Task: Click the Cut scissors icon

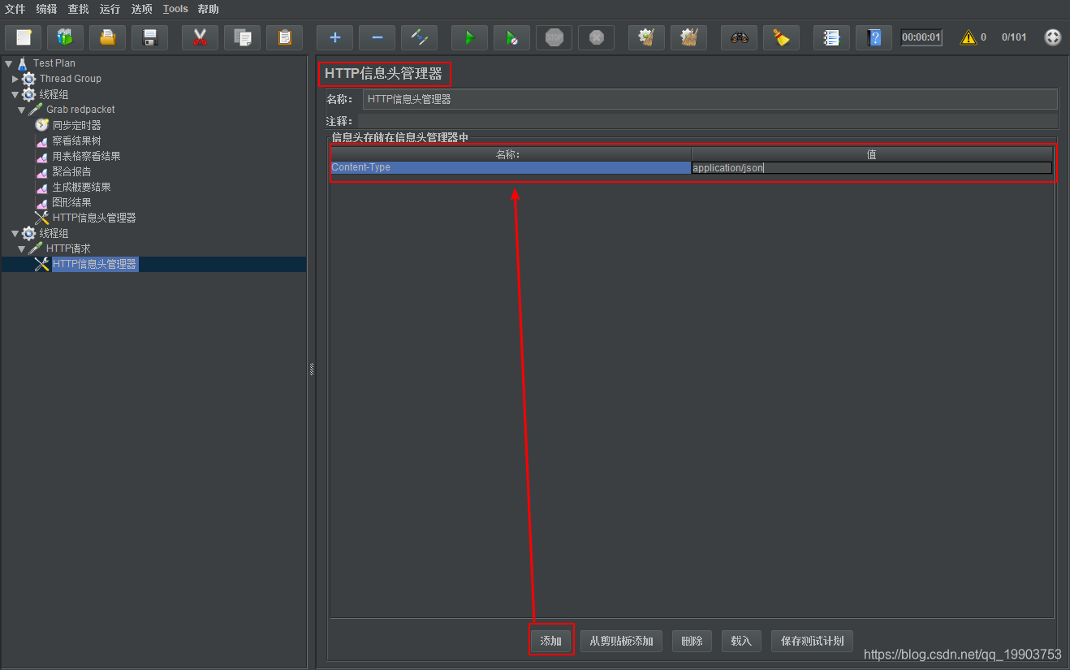Action: tap(200, 37)
